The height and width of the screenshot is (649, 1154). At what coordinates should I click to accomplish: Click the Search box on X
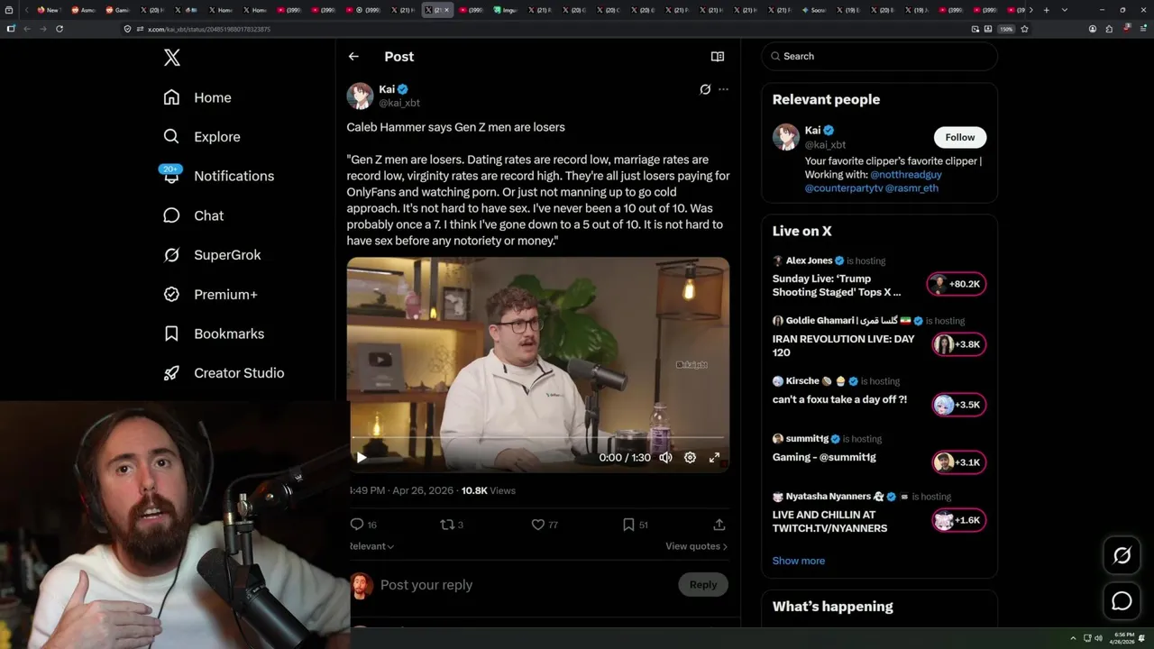(x=879, y=56)
